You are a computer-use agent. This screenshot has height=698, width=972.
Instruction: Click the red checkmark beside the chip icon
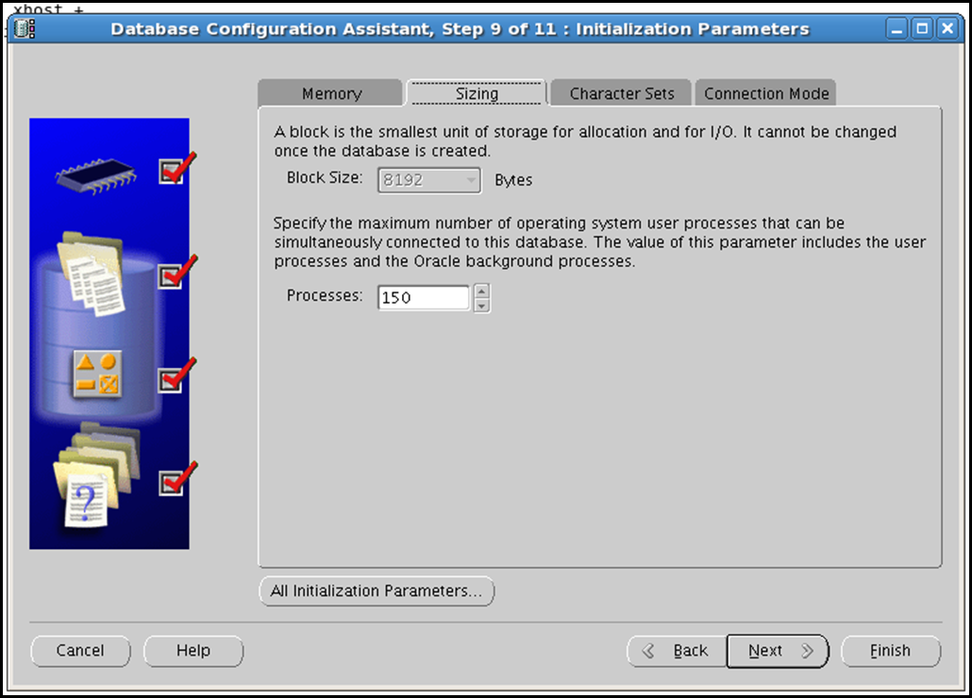177,168
